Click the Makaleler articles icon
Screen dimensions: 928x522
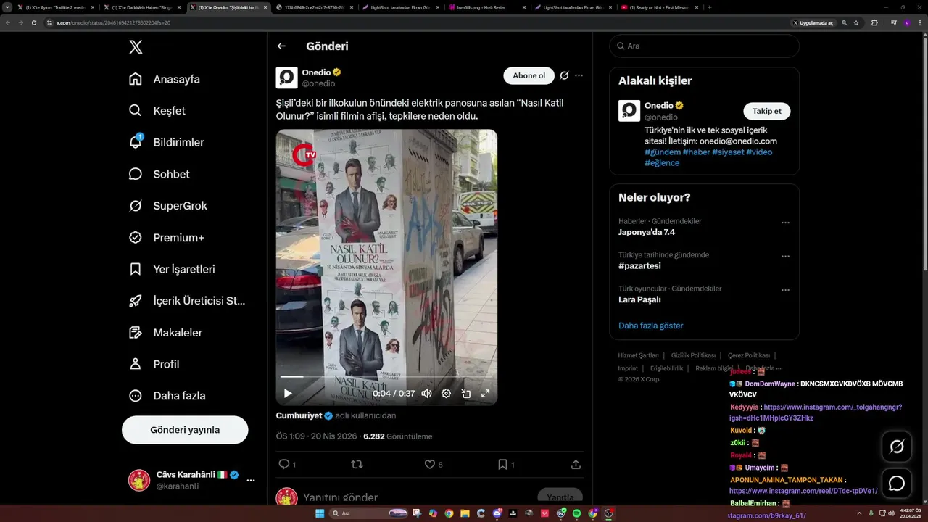136,332
